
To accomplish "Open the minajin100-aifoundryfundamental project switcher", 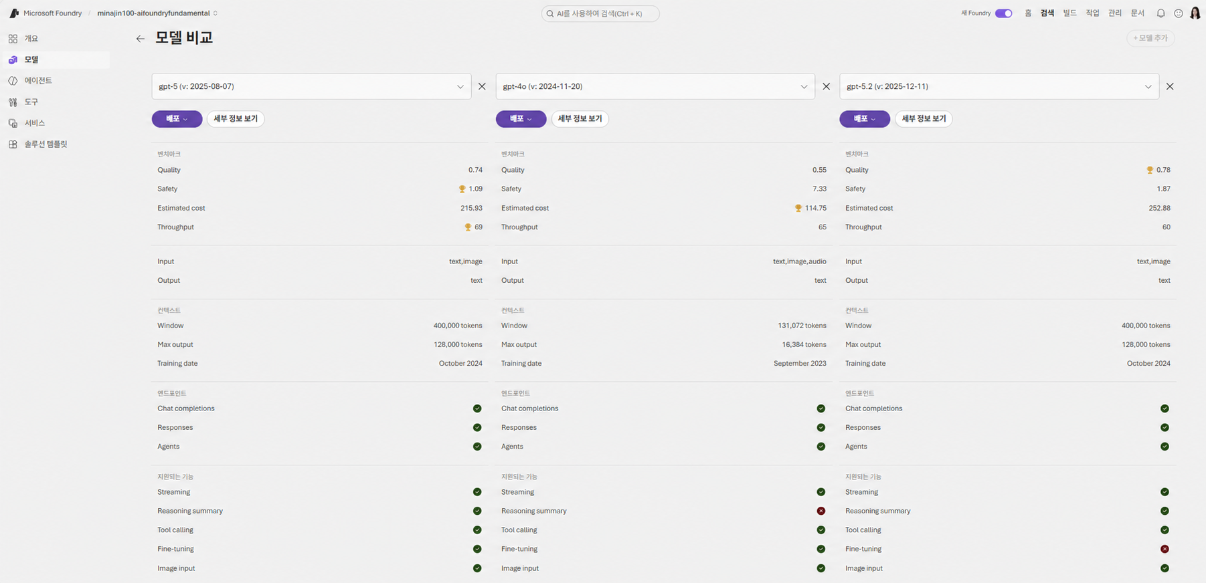I will point(157,13).
